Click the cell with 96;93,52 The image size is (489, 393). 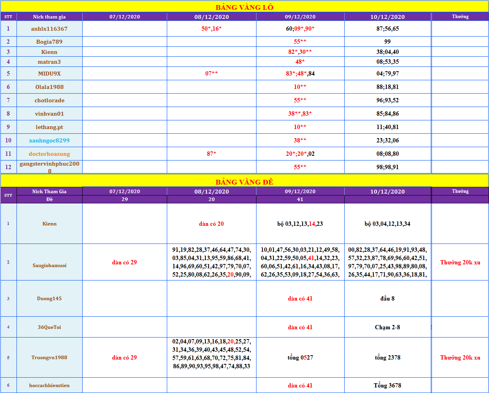click(388, 100)
